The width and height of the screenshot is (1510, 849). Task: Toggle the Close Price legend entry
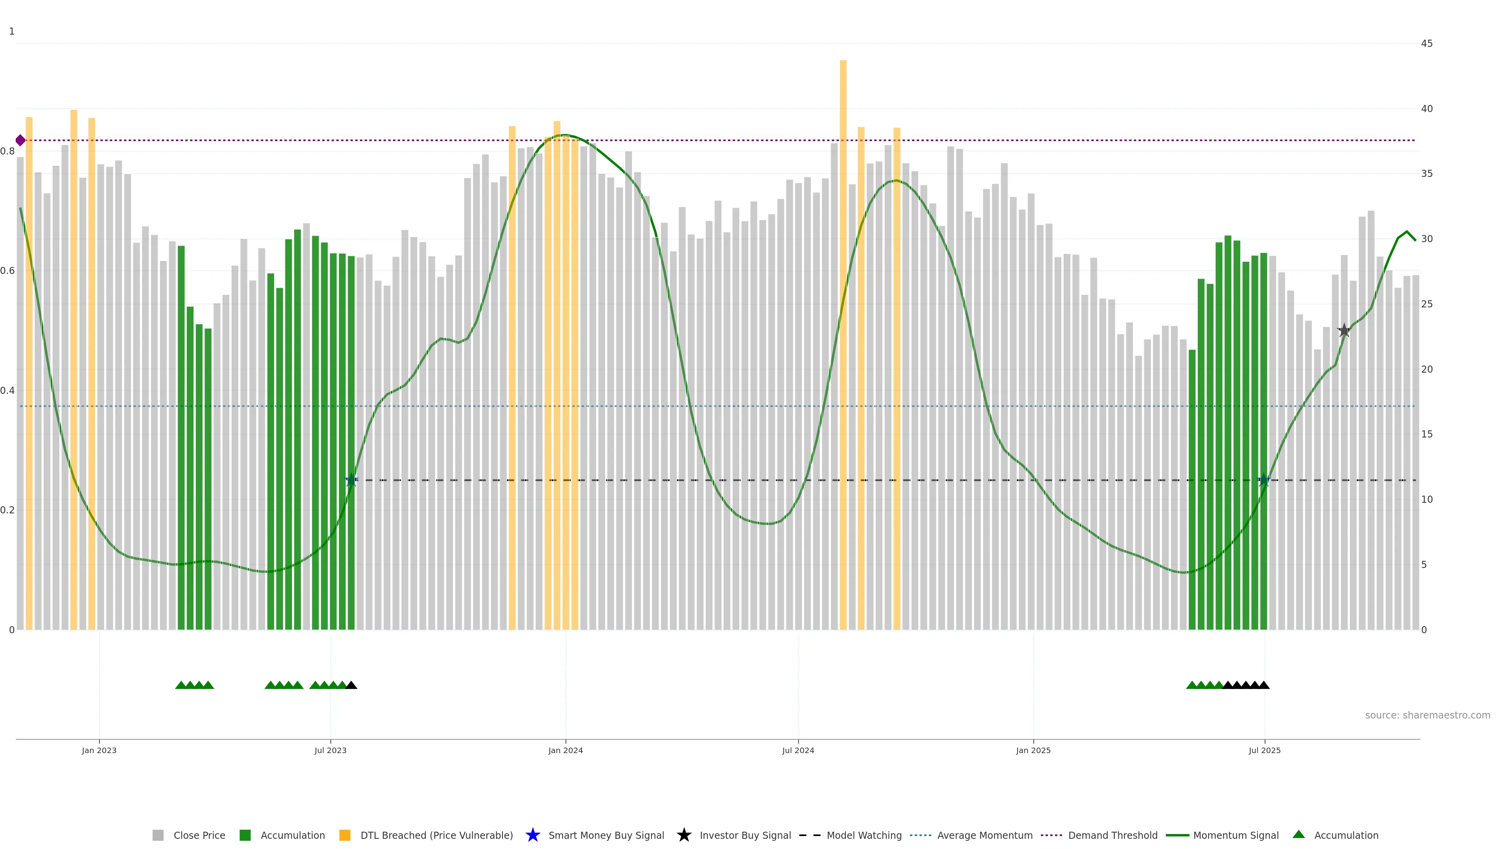(199, 835)
